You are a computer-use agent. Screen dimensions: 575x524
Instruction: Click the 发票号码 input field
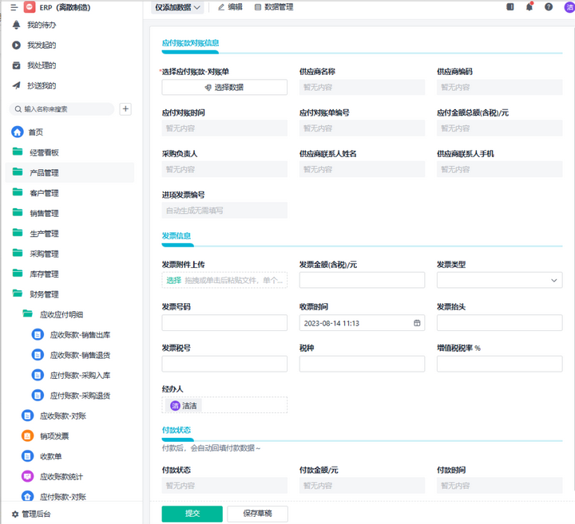coord(224,323)
